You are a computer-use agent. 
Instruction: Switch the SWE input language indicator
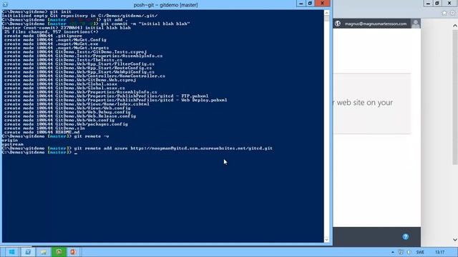tap(420, 252)
